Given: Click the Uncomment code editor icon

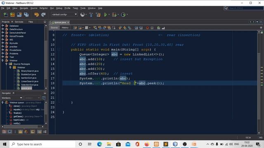Looking at the screenshot, I should tap(163, 28).
